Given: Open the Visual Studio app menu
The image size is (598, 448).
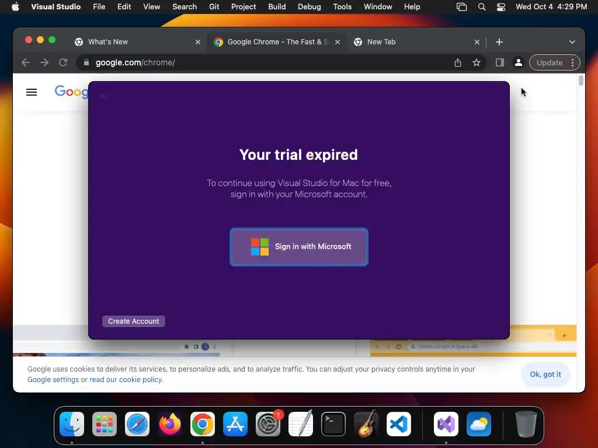Looking at the screenshot, I should pyautogui.click(x=55, y=7).
